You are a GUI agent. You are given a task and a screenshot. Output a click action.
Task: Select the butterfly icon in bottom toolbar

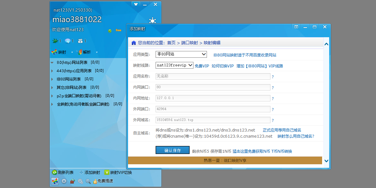[55, 181]
